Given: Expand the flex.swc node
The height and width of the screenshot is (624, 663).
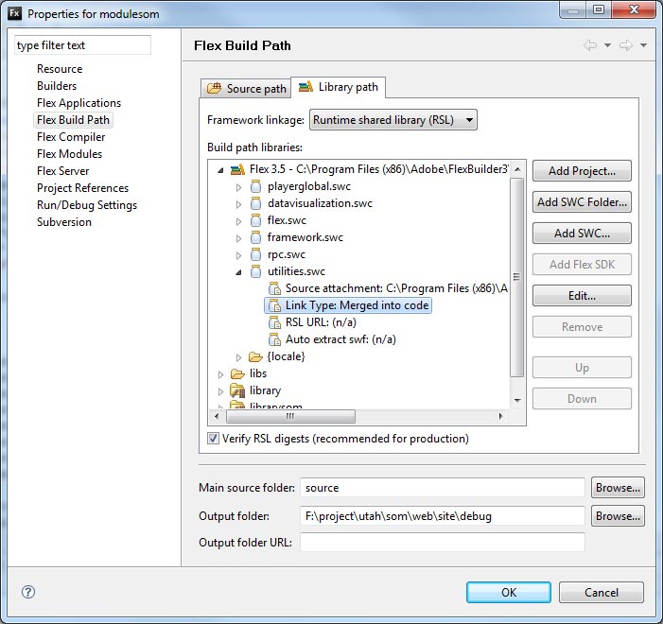Looking at the screenshot, I should click(238, 221).
